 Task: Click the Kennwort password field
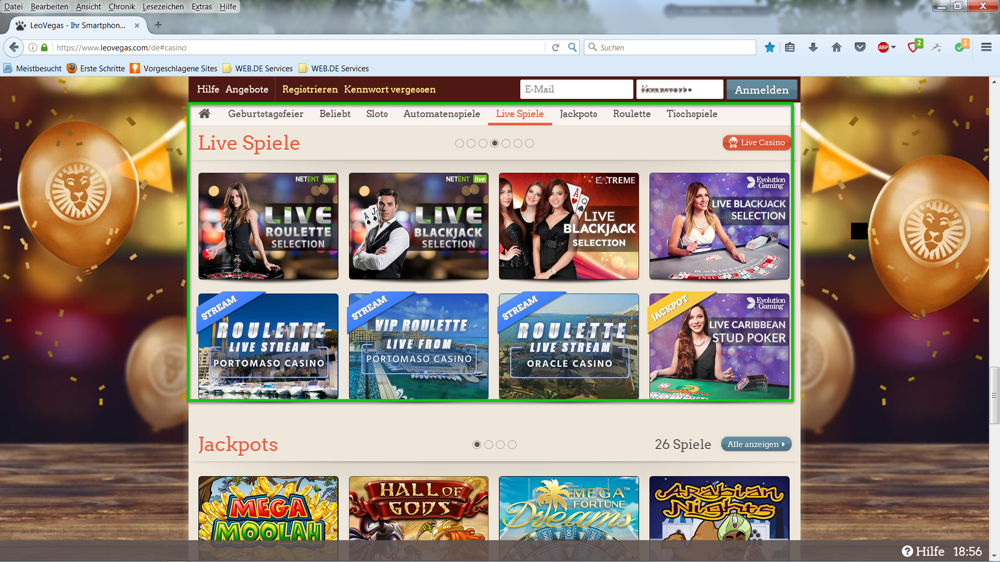point(680,90)
